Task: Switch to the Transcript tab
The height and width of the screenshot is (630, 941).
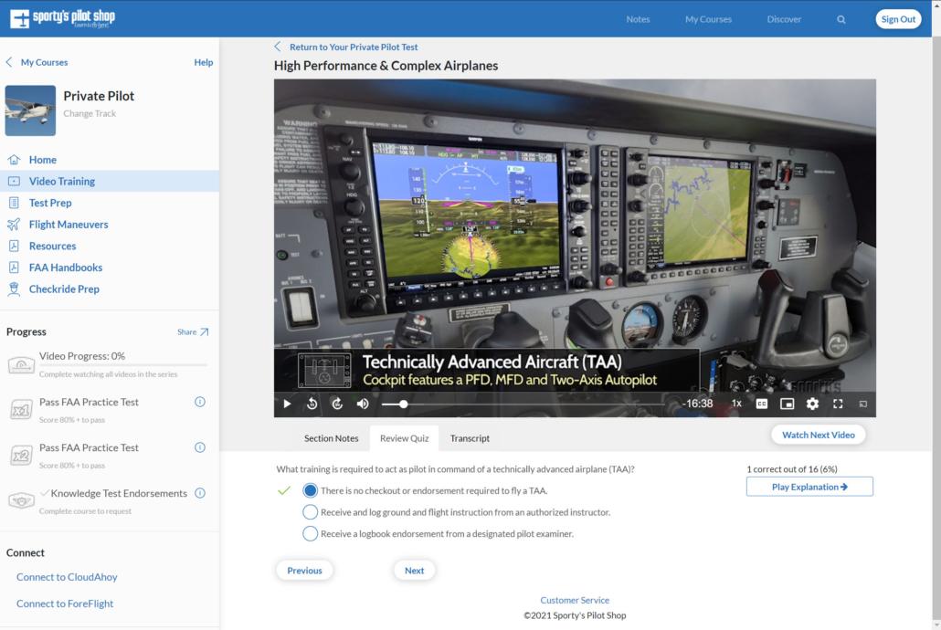Action: (x=469, y=438)
